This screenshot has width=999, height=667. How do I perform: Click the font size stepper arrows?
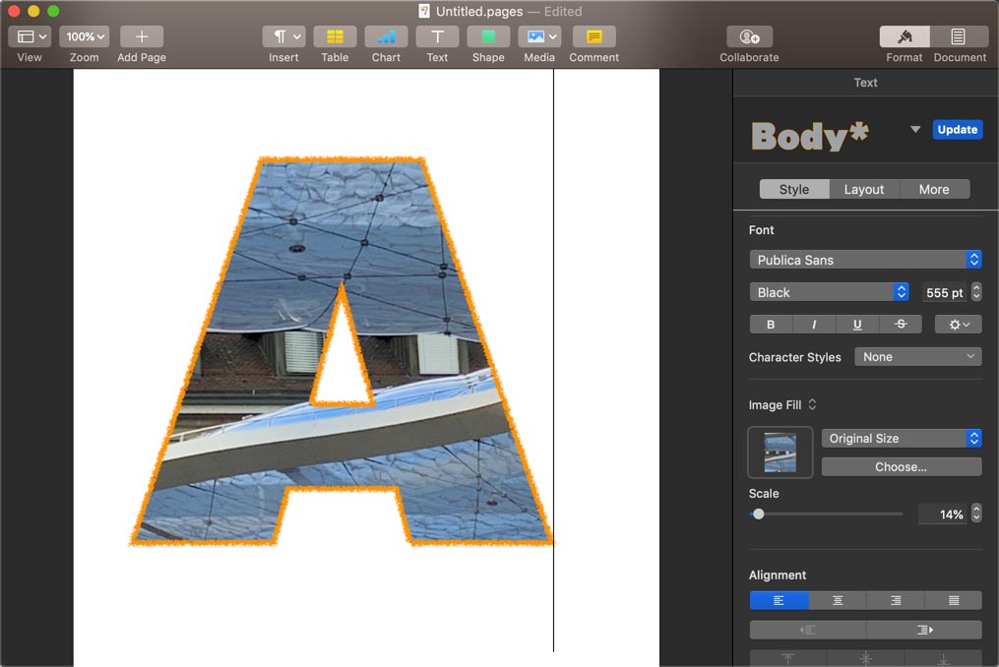pos(976,292)
